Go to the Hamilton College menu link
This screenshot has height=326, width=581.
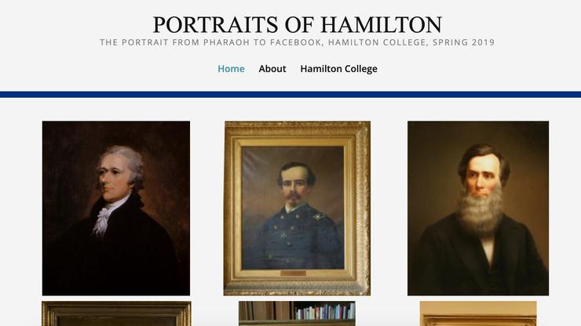pos(338,69)
